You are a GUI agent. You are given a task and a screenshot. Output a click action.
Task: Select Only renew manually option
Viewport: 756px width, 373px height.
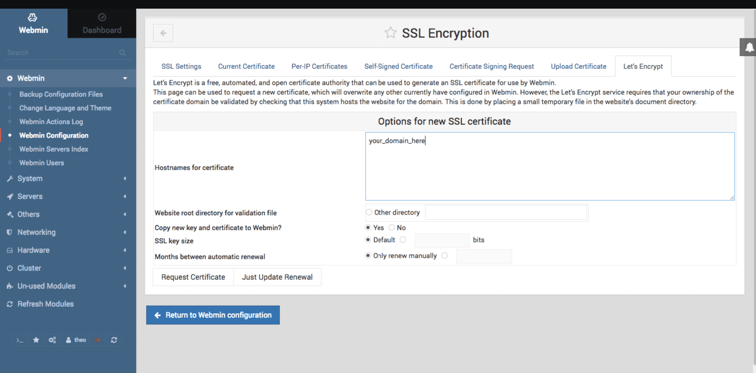(368, 256)
